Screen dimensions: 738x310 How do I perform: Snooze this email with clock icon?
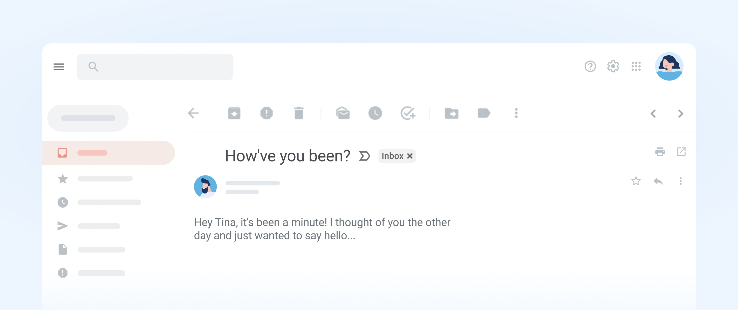375,113
